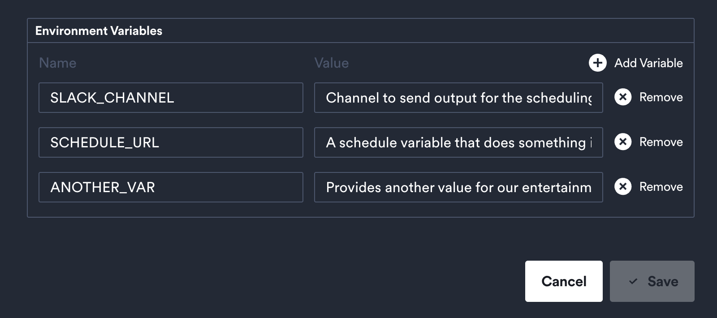Image resolution: width=717 pixels, height=318 pixels.
Task: Click the Environment Variables panel header
Action: pos(99,30)
